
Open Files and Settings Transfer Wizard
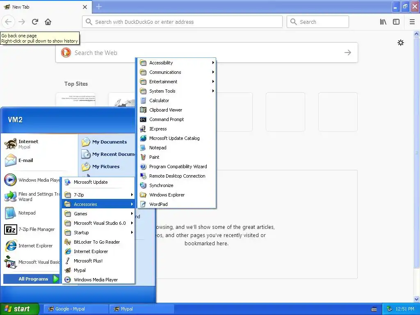click(x=32, y=196)
